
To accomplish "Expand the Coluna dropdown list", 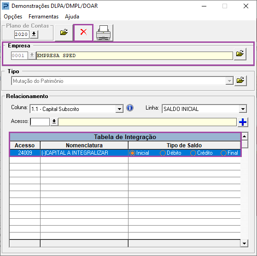I will [119, 109].
